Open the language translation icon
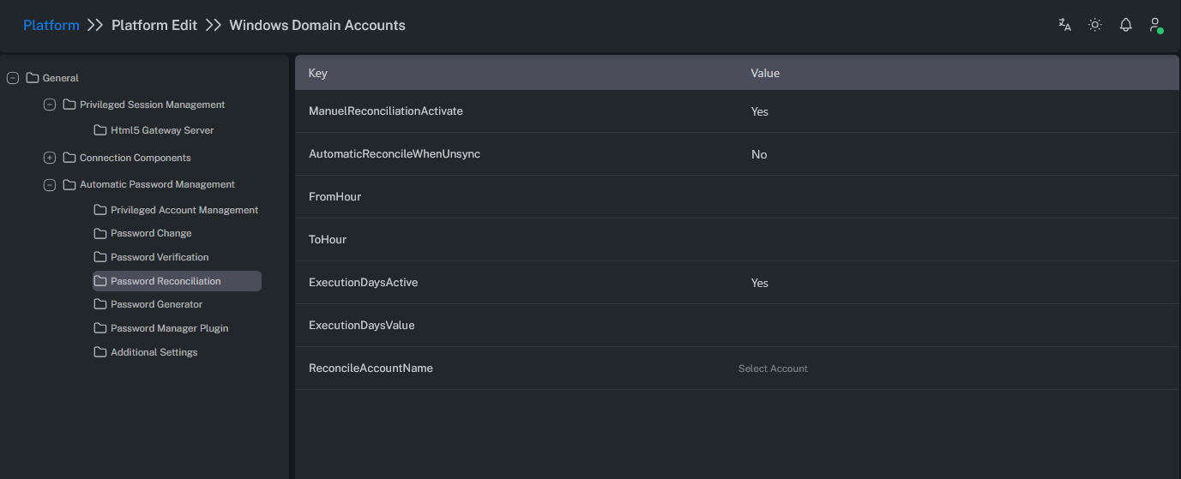The width and height of the screenshot is (1181, 479). (1064, 25)
